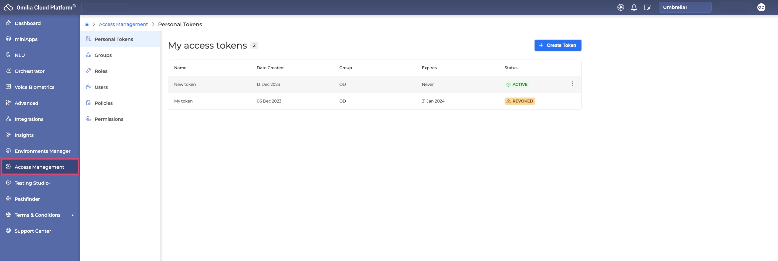Open the Testing Studio+ module

point(33,183)
